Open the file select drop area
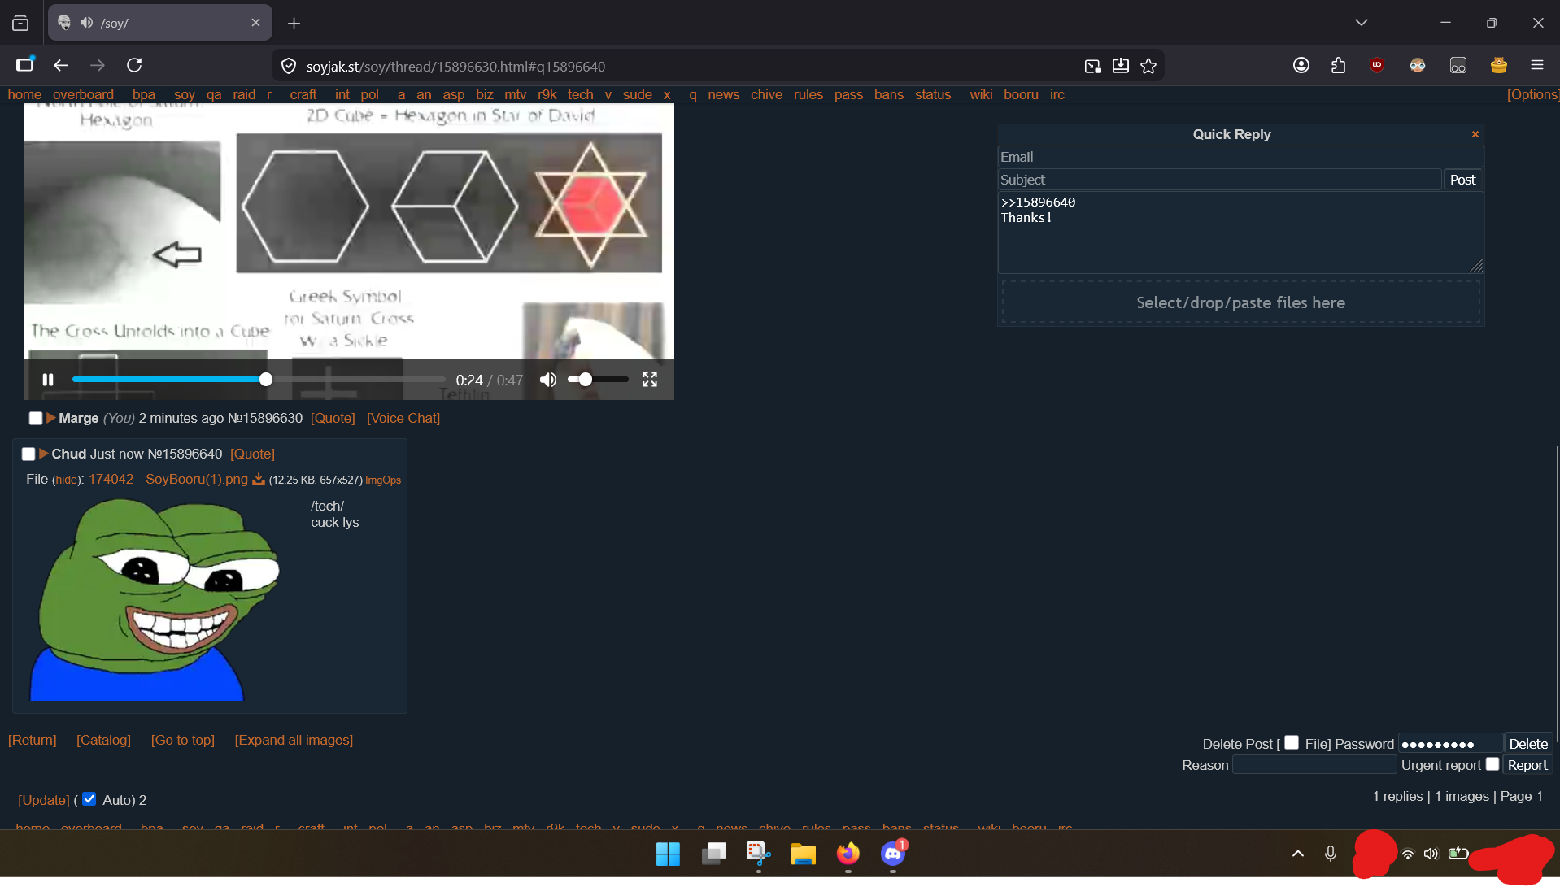This screenshot has width=1560, height=887. (x=1240, y=302)
